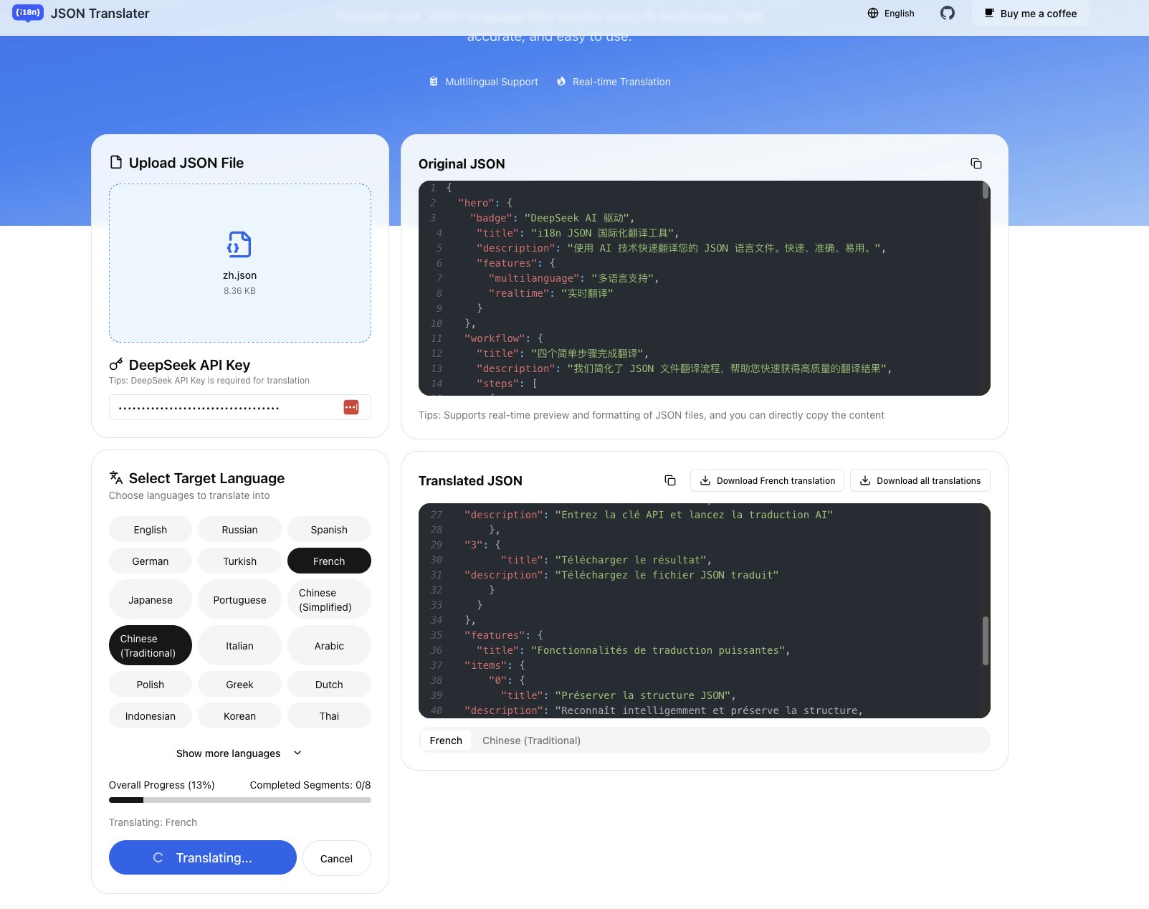
Task: Click the "Completed Segments: 0/8" text
Action: click(x=310, y=785)
